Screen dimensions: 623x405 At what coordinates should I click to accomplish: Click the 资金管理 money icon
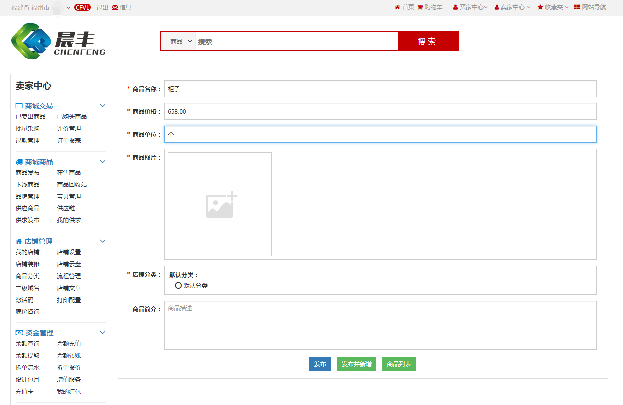pos(19,333)
